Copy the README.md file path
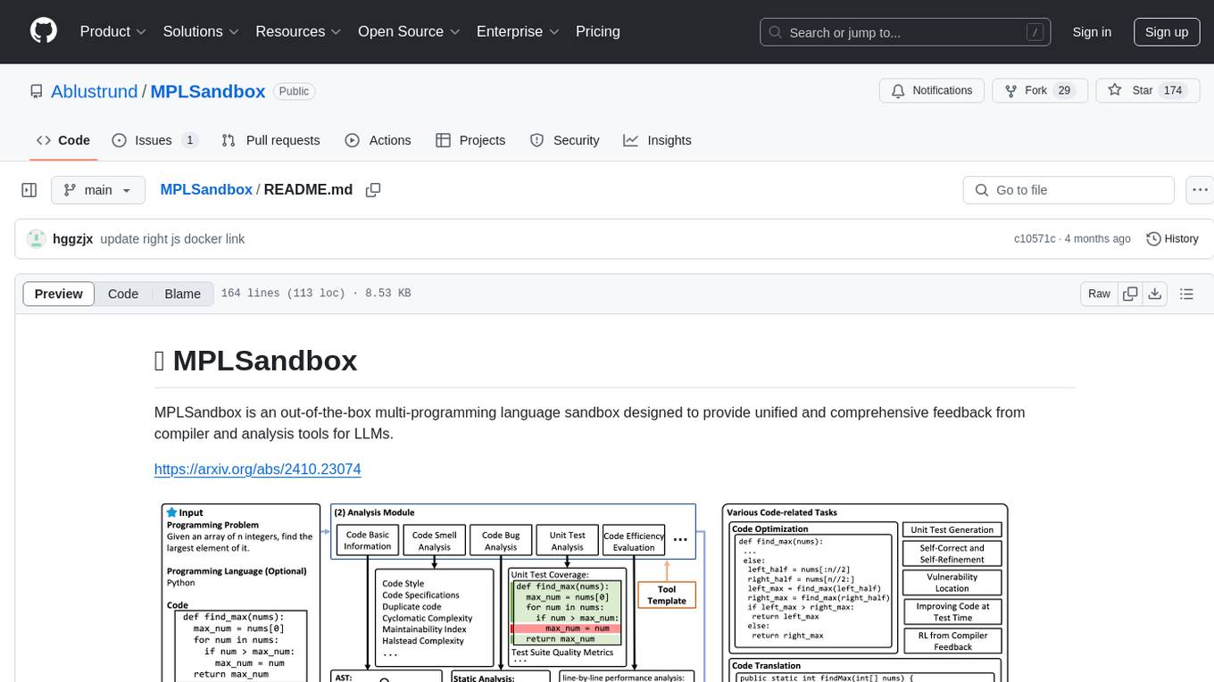The width and height of the screenshot is (1214, 682). click(x=373, y=190)
